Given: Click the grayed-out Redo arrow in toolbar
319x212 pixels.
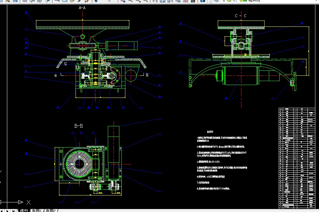Looking at the screenshot, I should coord(110,1).
